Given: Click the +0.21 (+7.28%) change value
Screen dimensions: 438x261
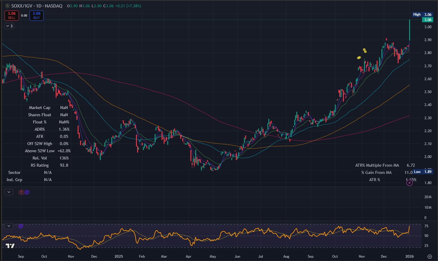Looking at the screenshot, I should (x=128, y=6).
